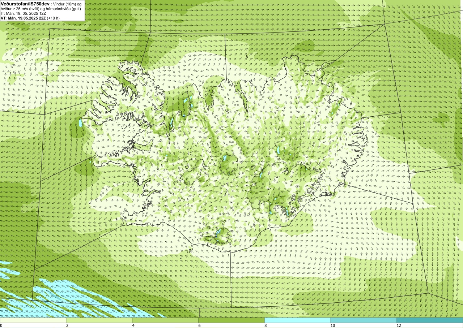Click the medium green 4–6 legend swatch
The height and width of the screenshot is (328, 463).
[x=165, y=320]
